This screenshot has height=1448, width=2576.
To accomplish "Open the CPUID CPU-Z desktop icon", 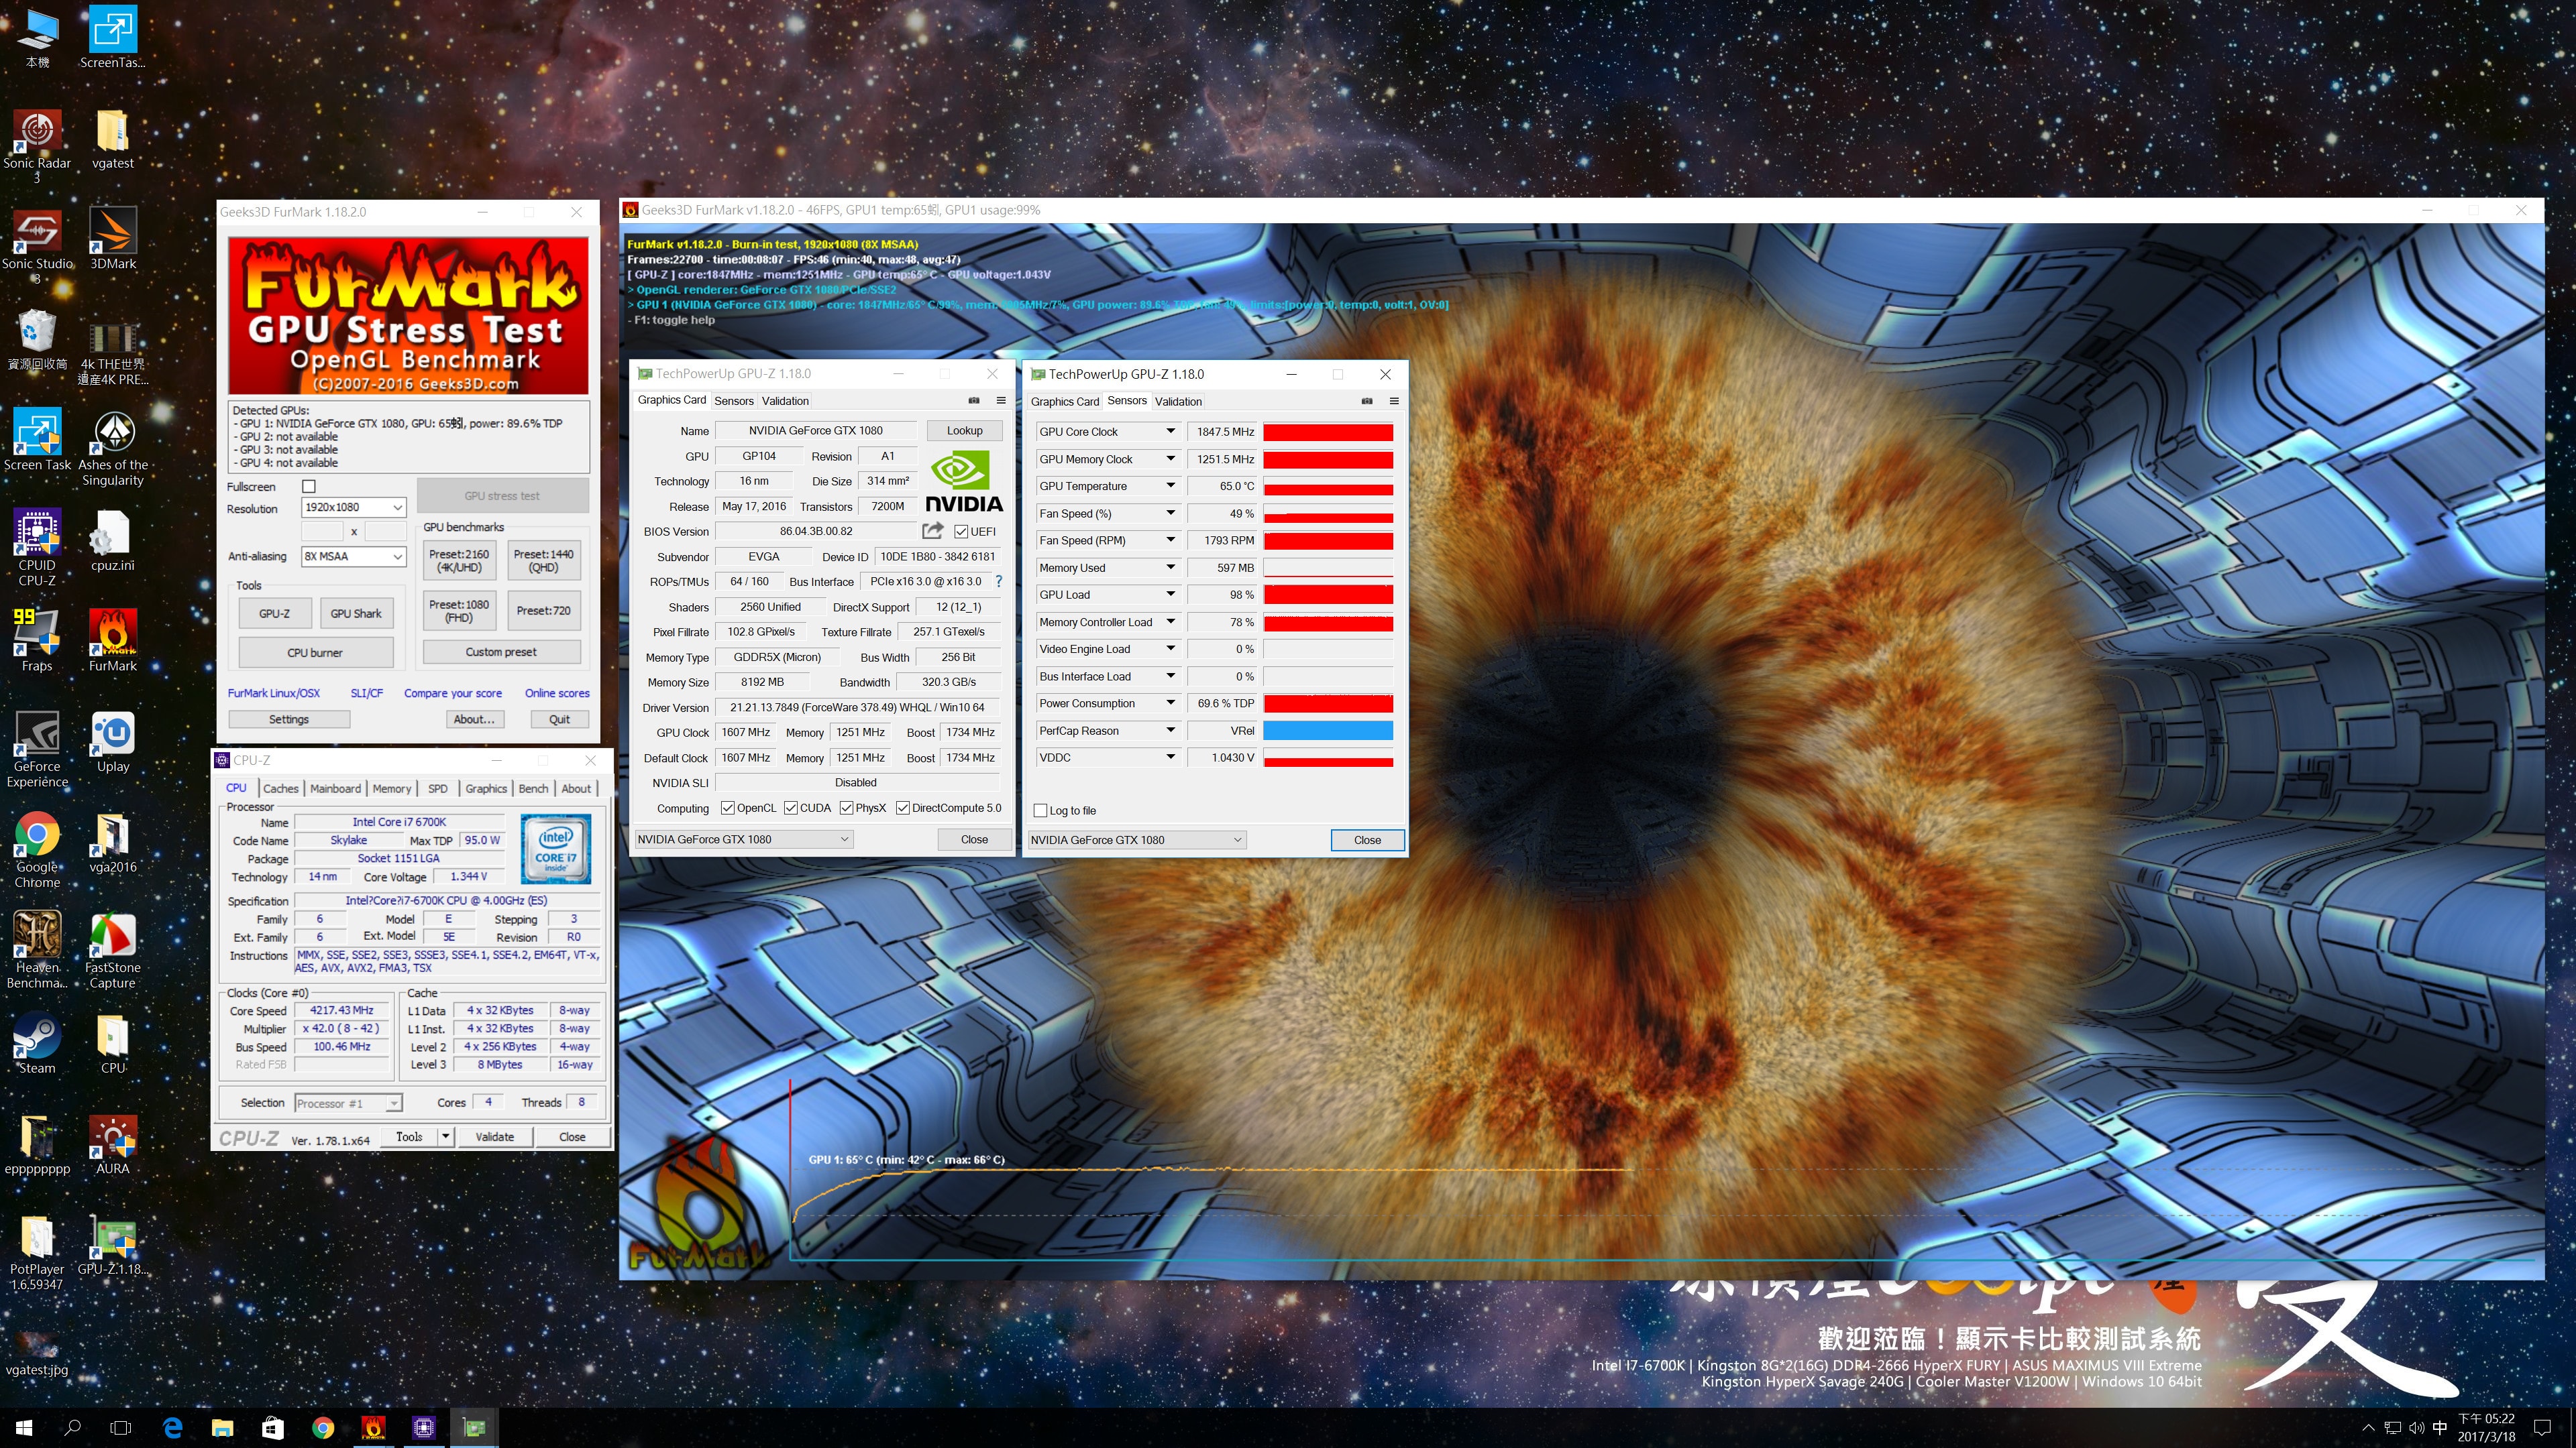I will click(x=37, y=546).
